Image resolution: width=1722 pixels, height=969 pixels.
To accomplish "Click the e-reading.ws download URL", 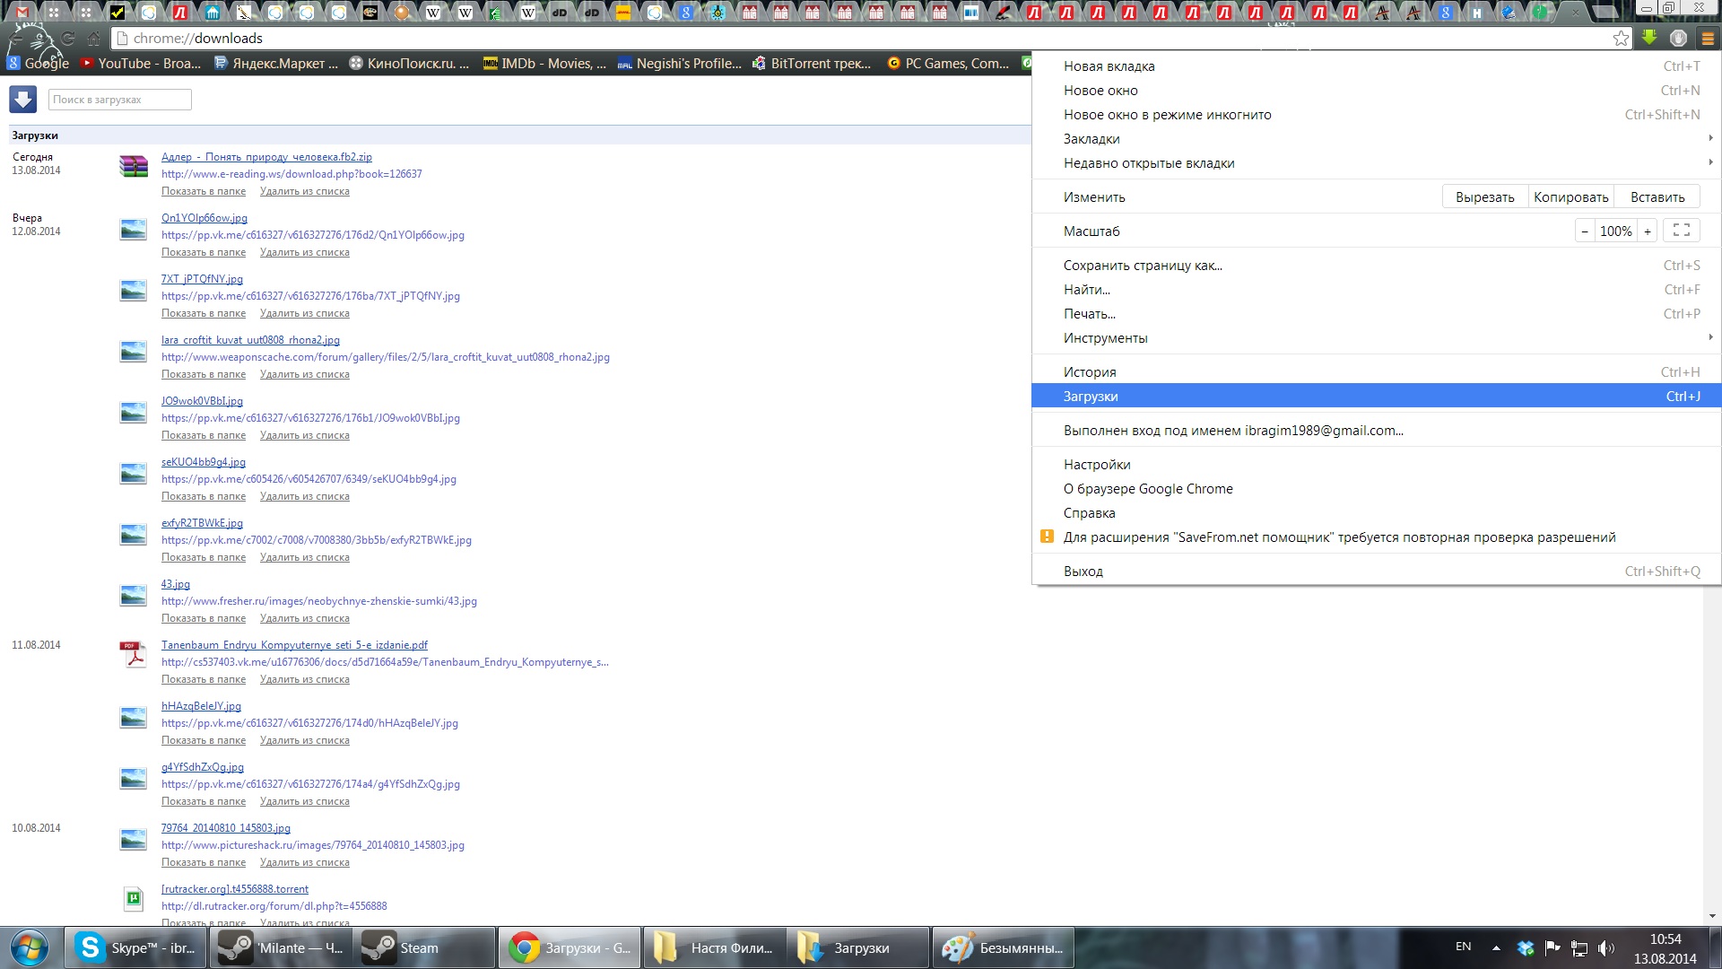I will (x=291, y=174).
